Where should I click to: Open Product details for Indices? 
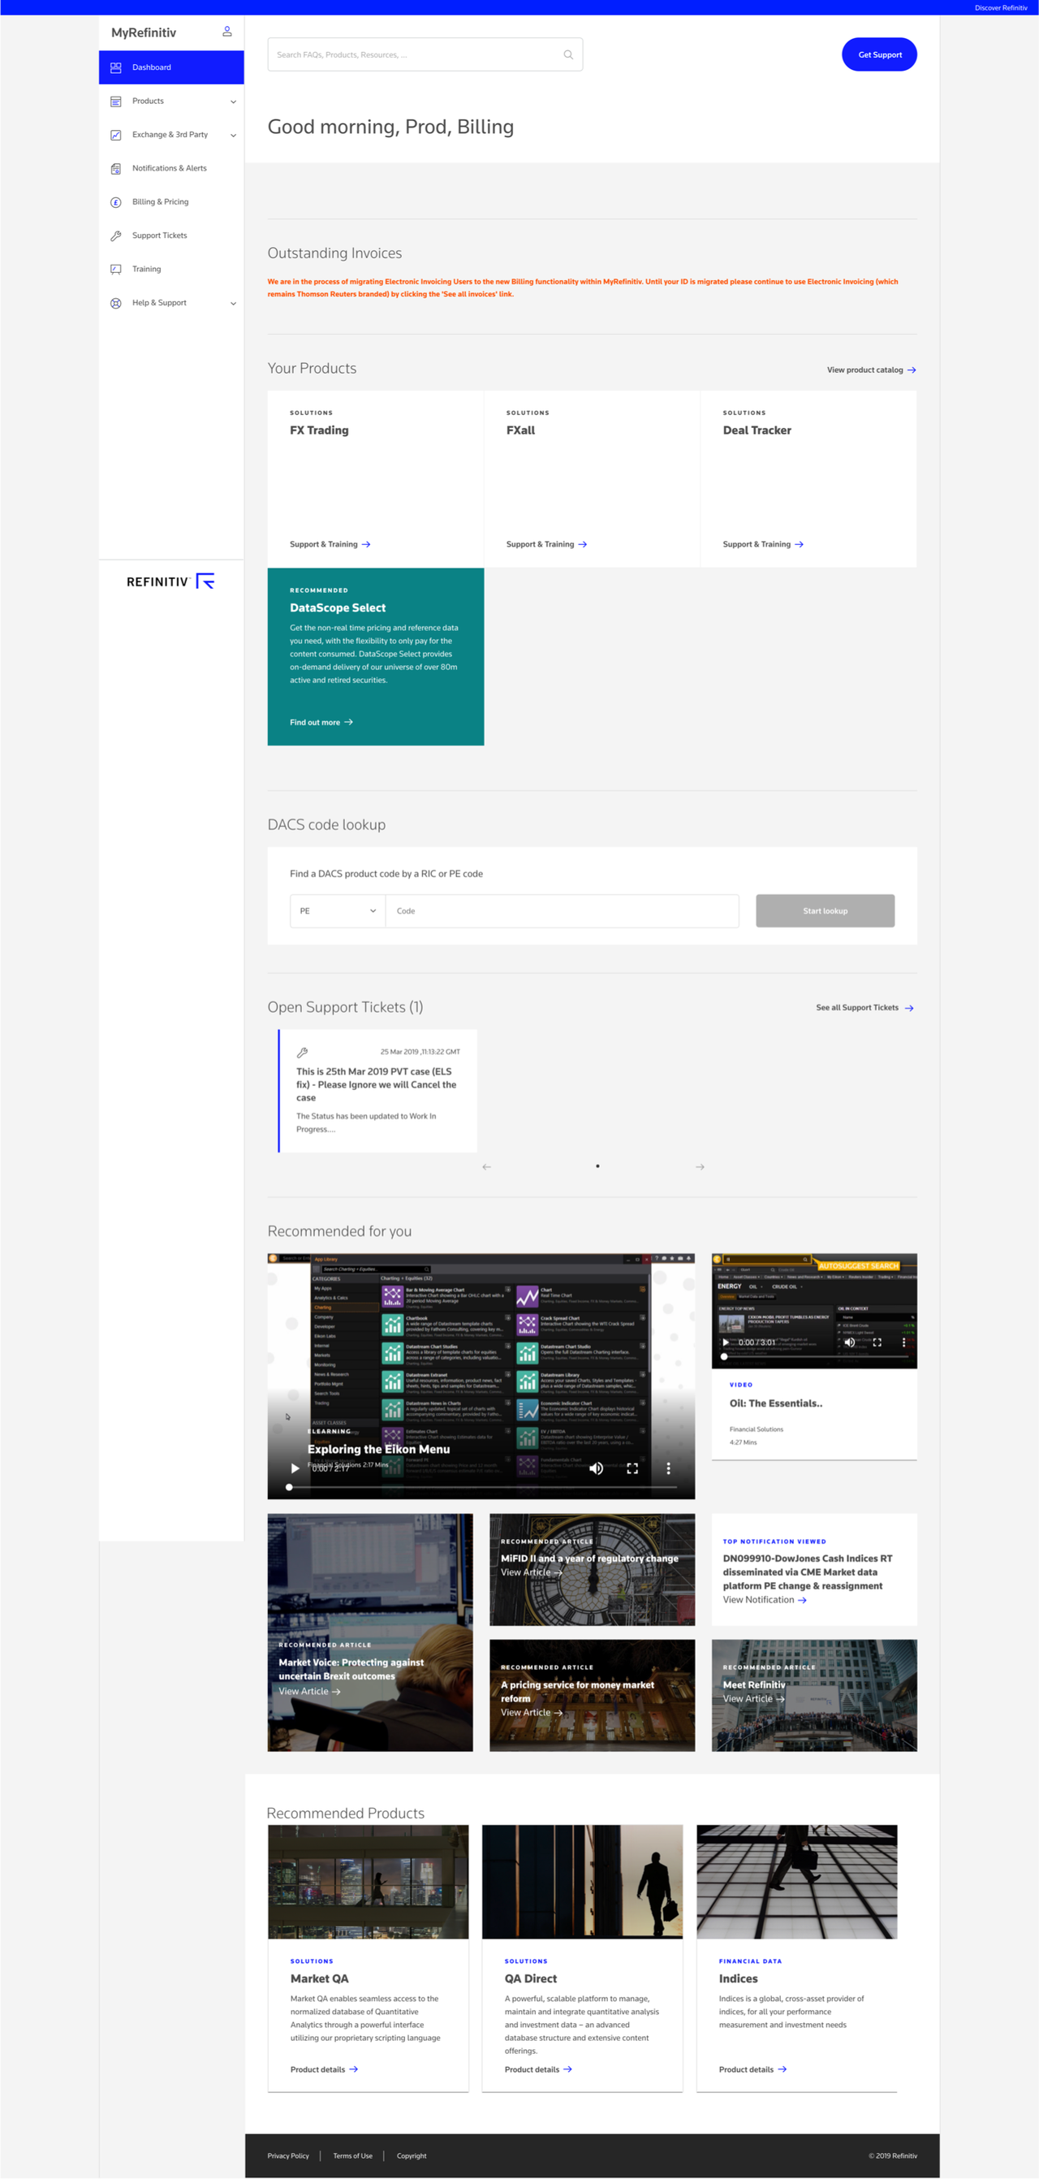(752, 2070)
